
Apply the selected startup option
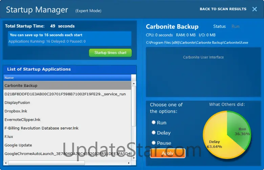click(168, 153)
